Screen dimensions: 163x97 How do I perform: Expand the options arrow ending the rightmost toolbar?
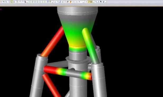pyautogui.click(x=105, y=2)
